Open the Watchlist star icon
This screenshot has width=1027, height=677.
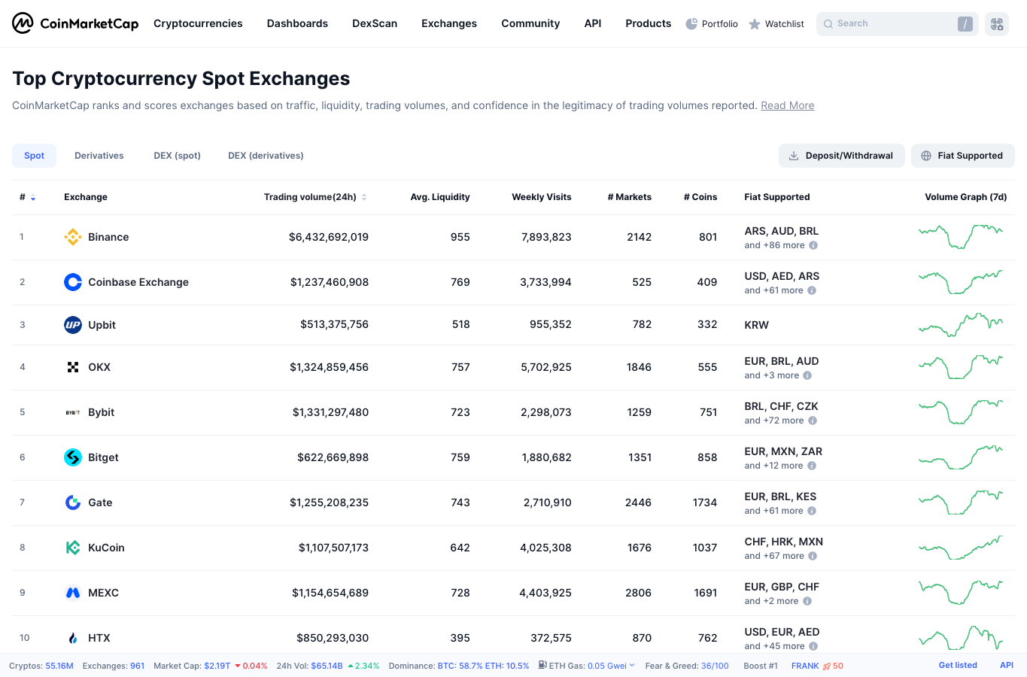(x=755, y=24)
